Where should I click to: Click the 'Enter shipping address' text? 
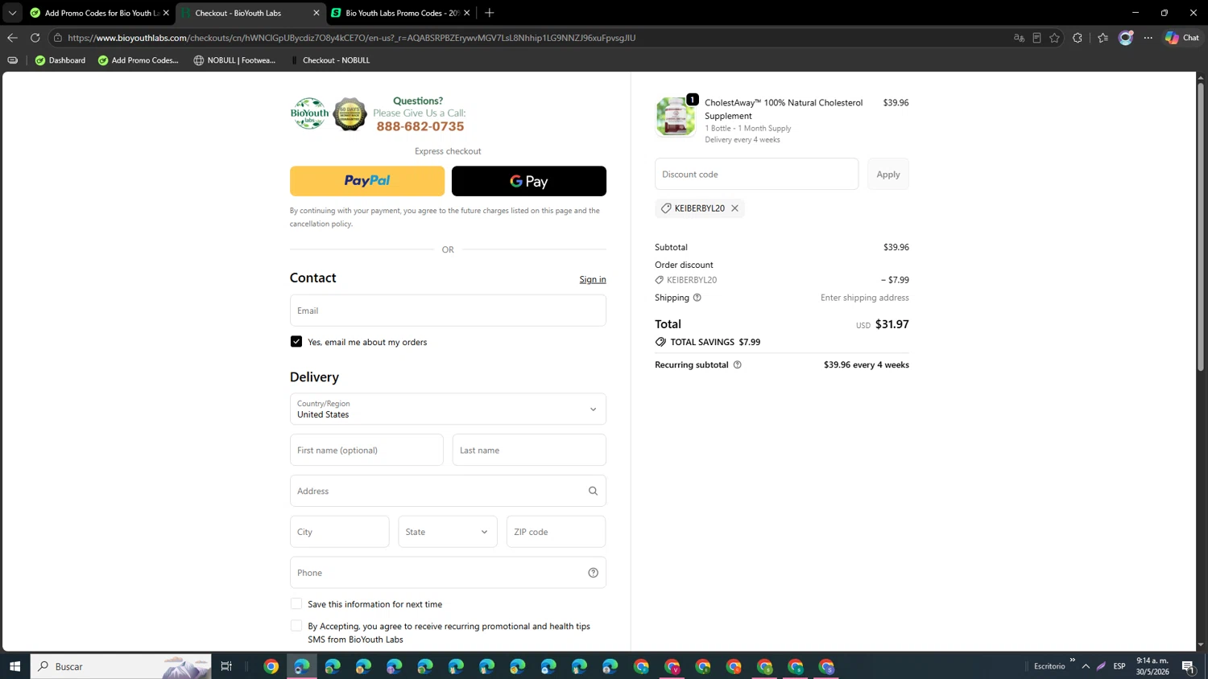(x=865, y=298)
